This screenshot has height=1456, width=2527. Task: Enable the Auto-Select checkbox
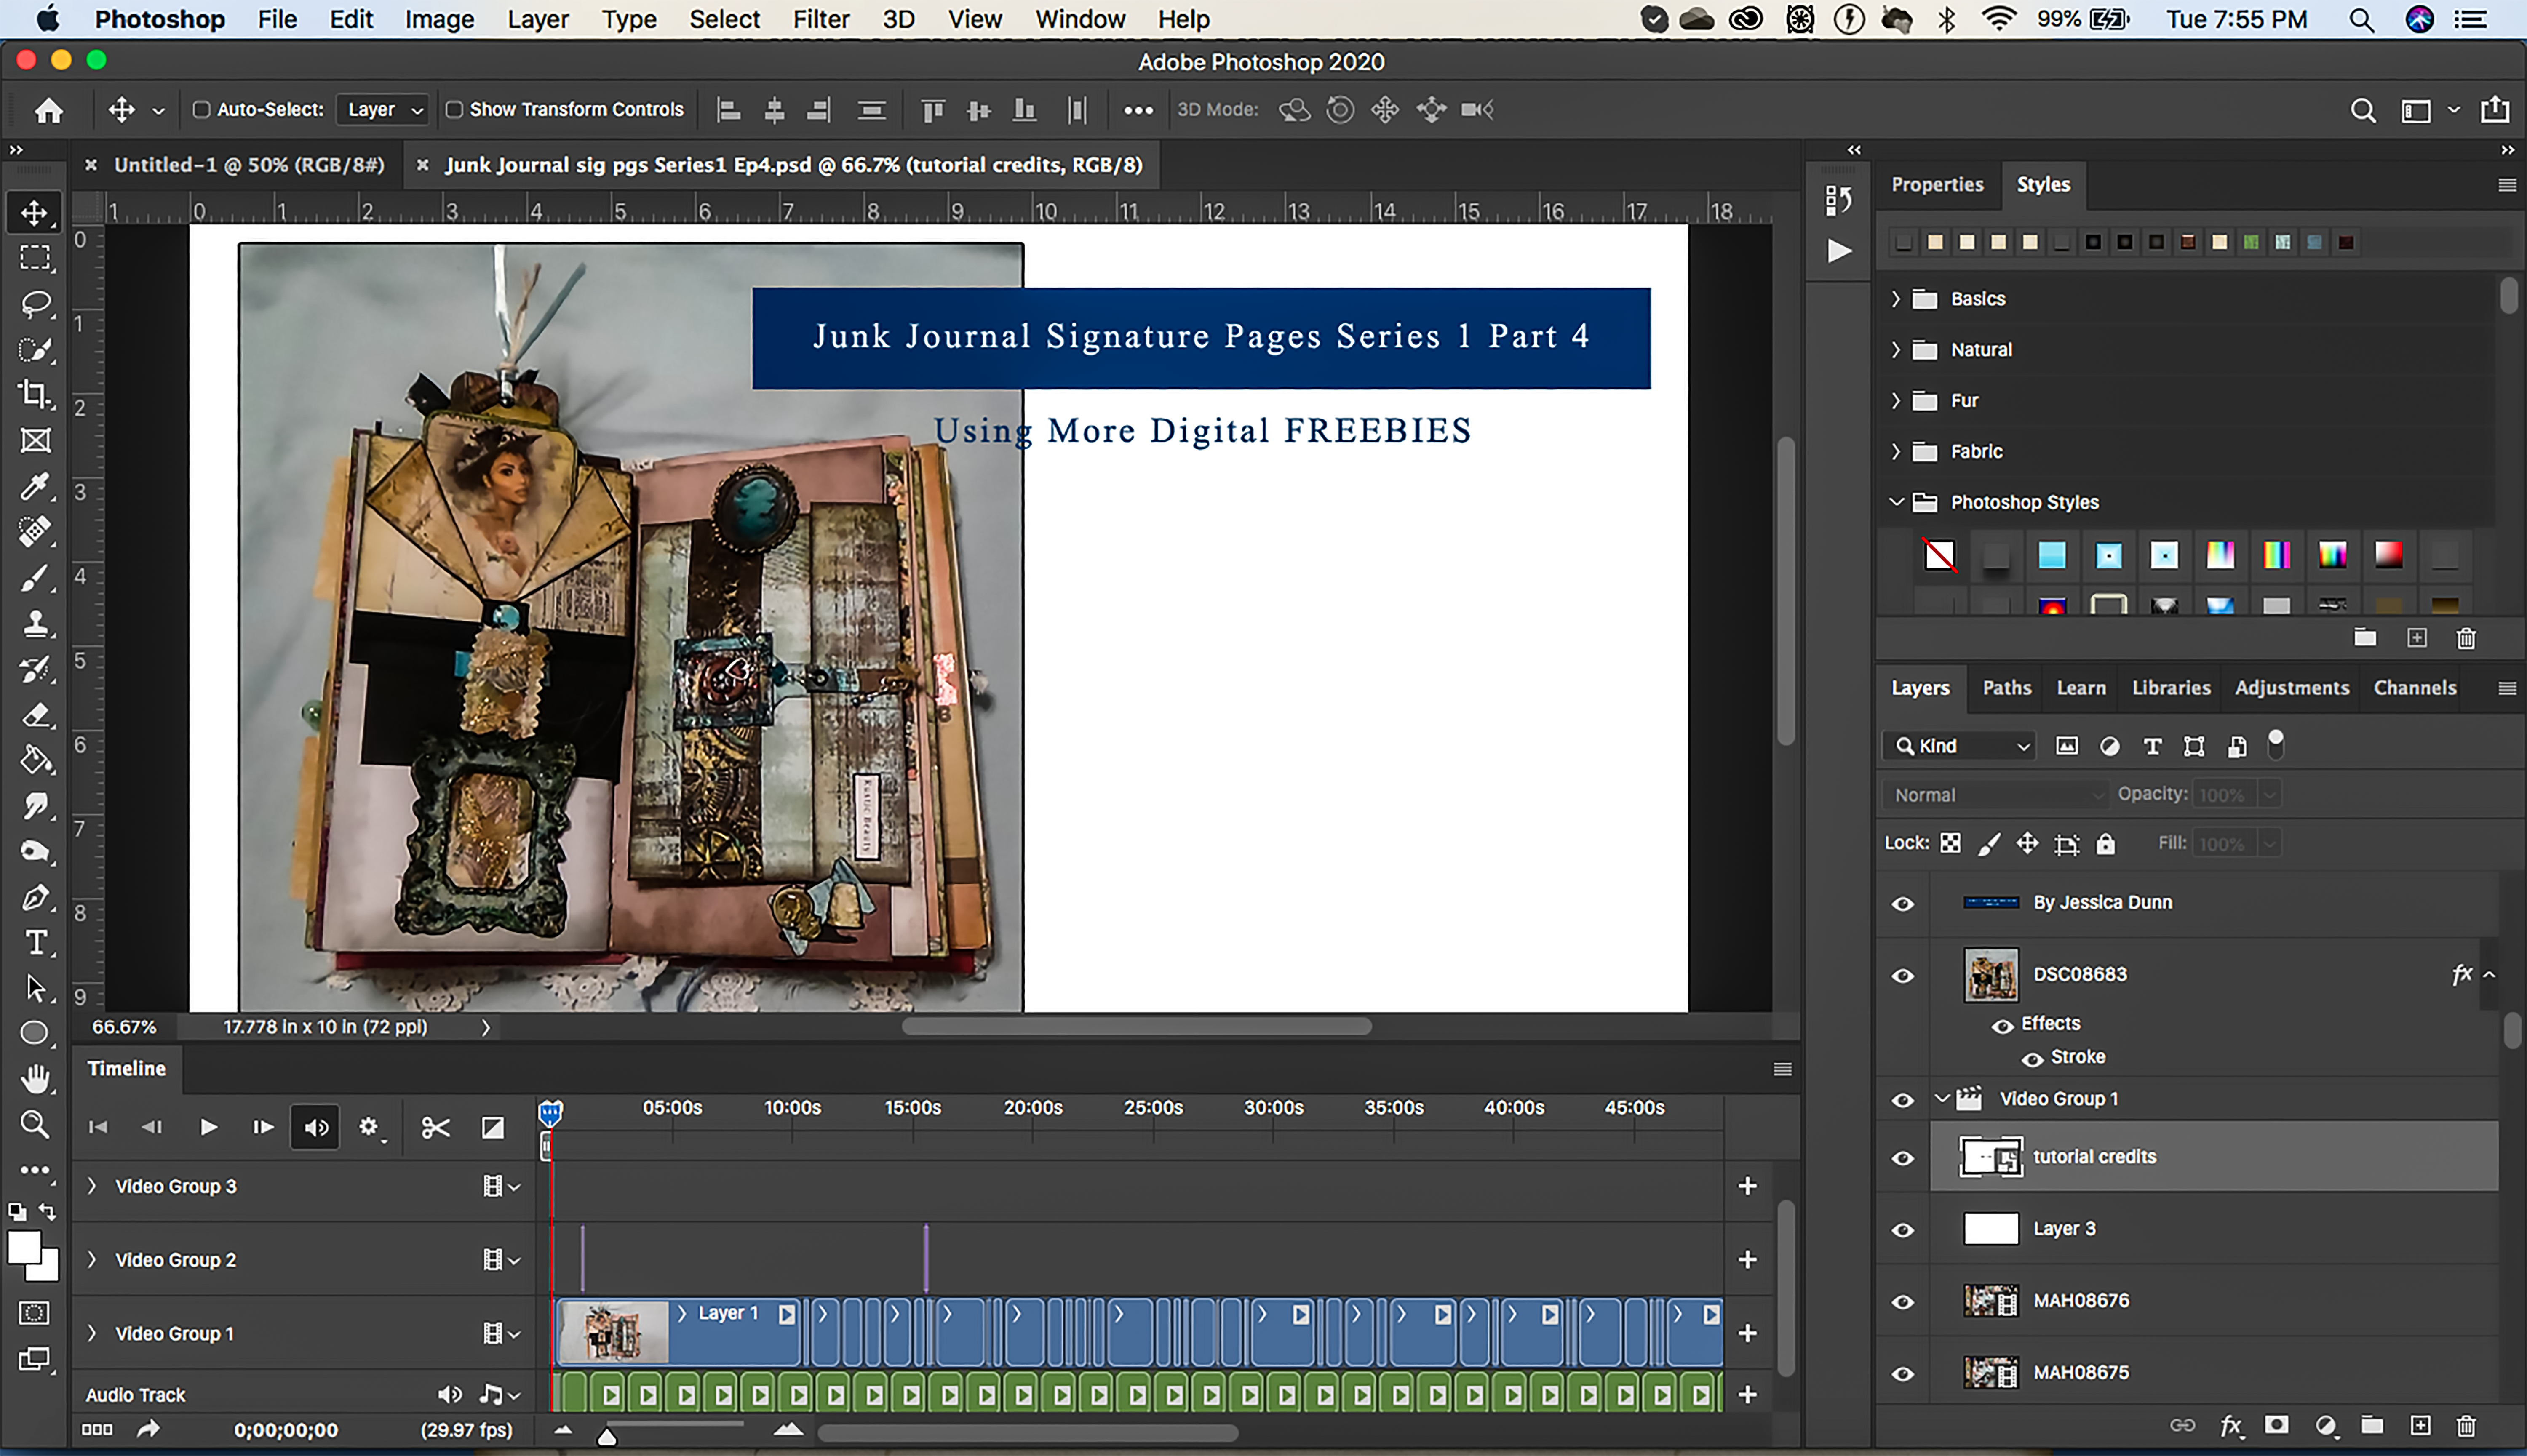click(x=201, y=110)
